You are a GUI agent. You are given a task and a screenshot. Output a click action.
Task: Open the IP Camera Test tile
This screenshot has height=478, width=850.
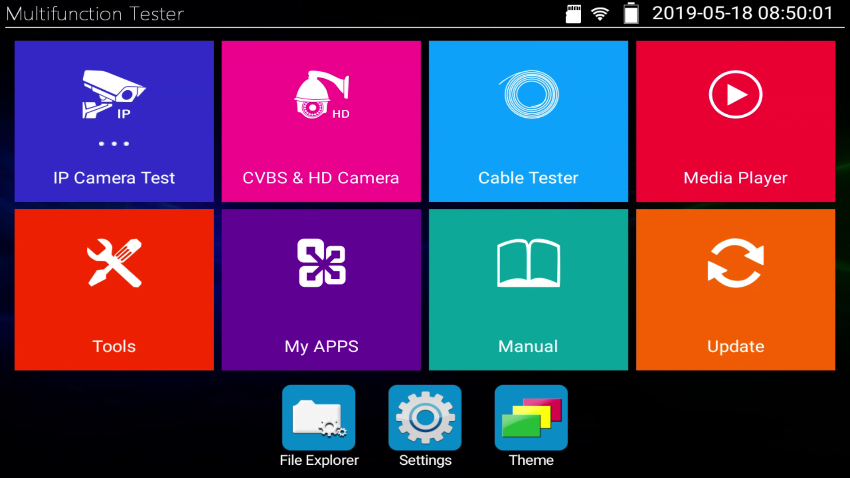114,121
